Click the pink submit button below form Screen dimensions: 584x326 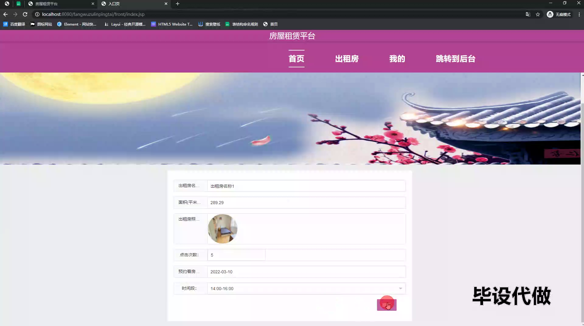(387, 305)
